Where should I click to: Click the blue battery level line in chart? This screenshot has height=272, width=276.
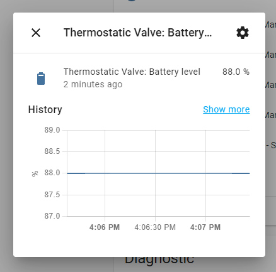click(x=158, y=173)
